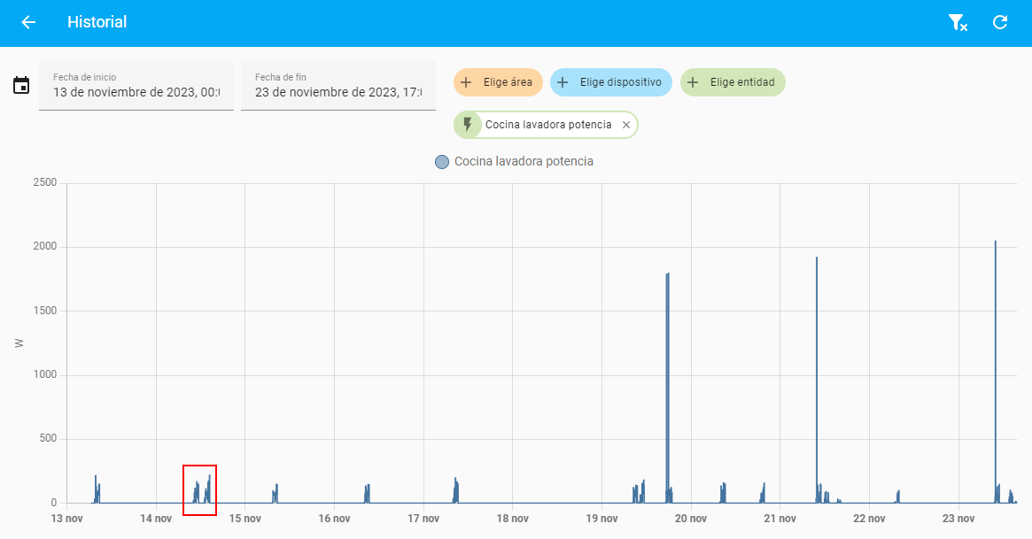Refresh the history data
This screenshot has height=539, width=1032.
pos(1000,22)
